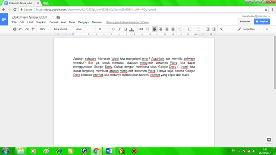
Task: Toggle italic formatting
Action: click(119, 29)
